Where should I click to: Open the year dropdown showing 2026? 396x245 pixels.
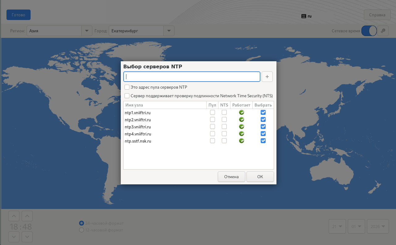(377, 227)
